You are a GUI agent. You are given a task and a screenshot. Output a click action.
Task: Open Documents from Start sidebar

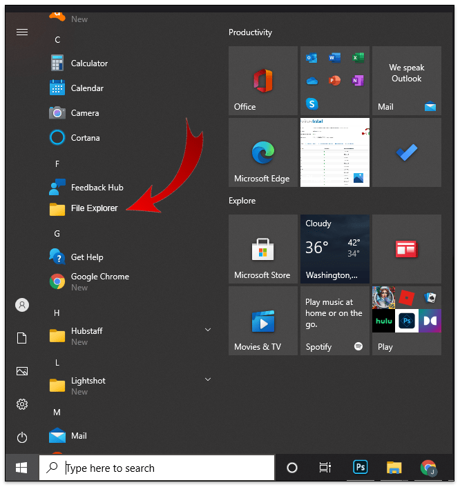22,338
